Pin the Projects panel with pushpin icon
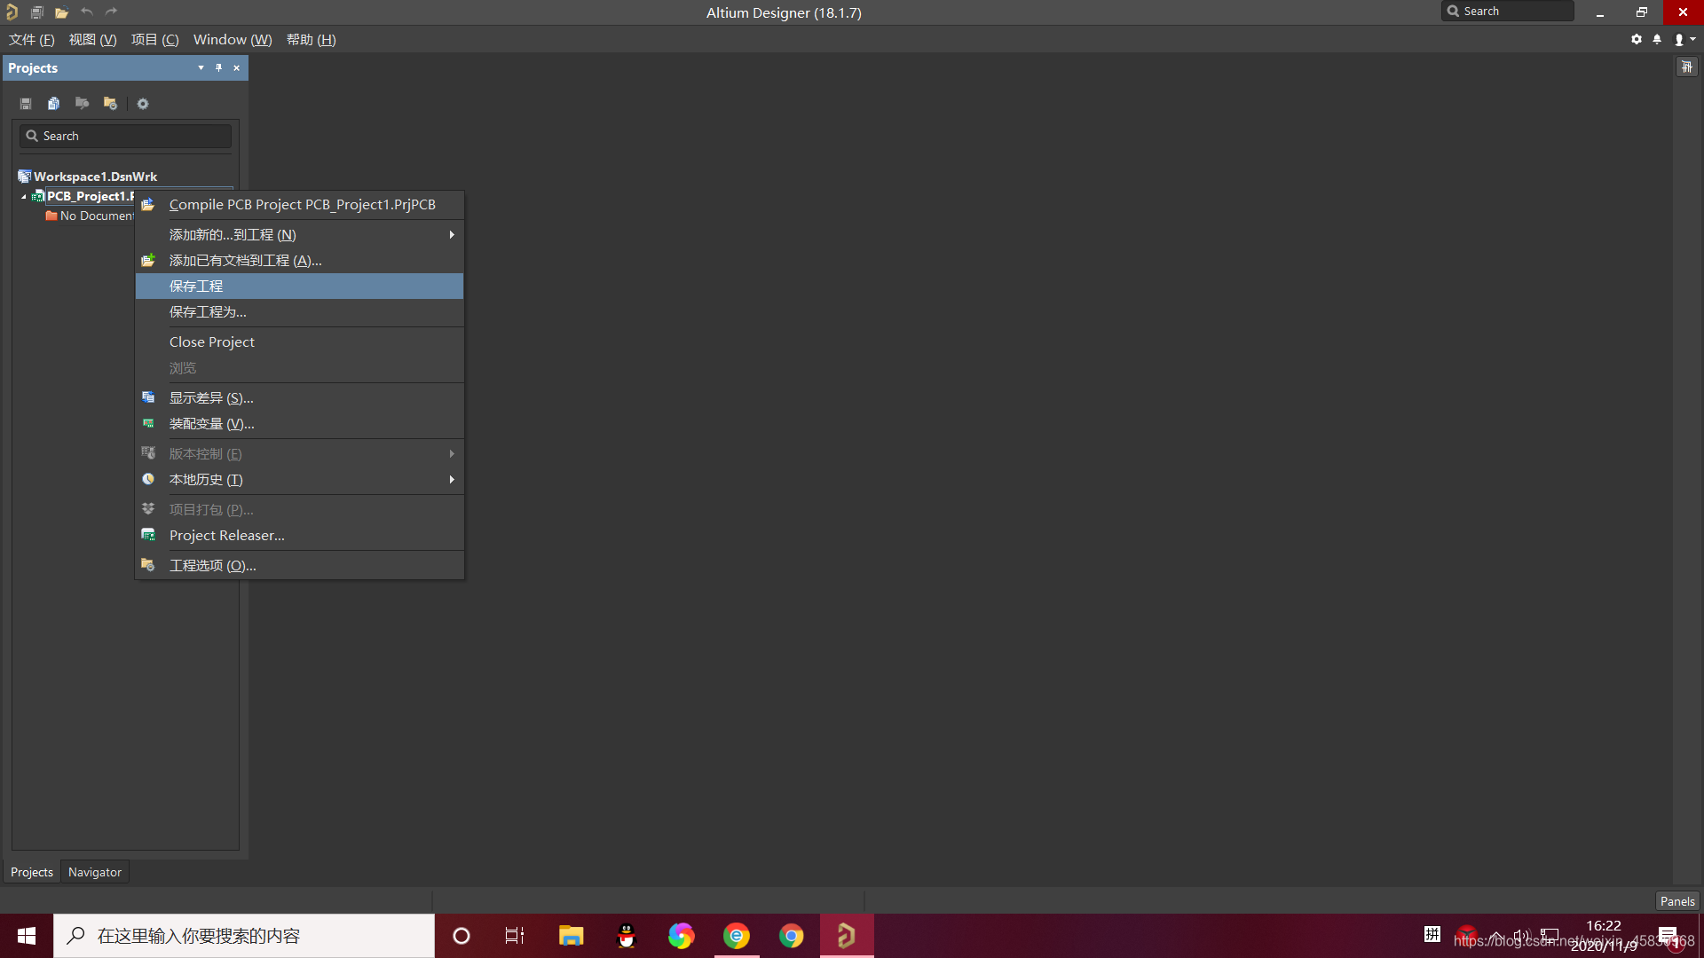This screenshot has width=1704, height=958. click(218, 67)
